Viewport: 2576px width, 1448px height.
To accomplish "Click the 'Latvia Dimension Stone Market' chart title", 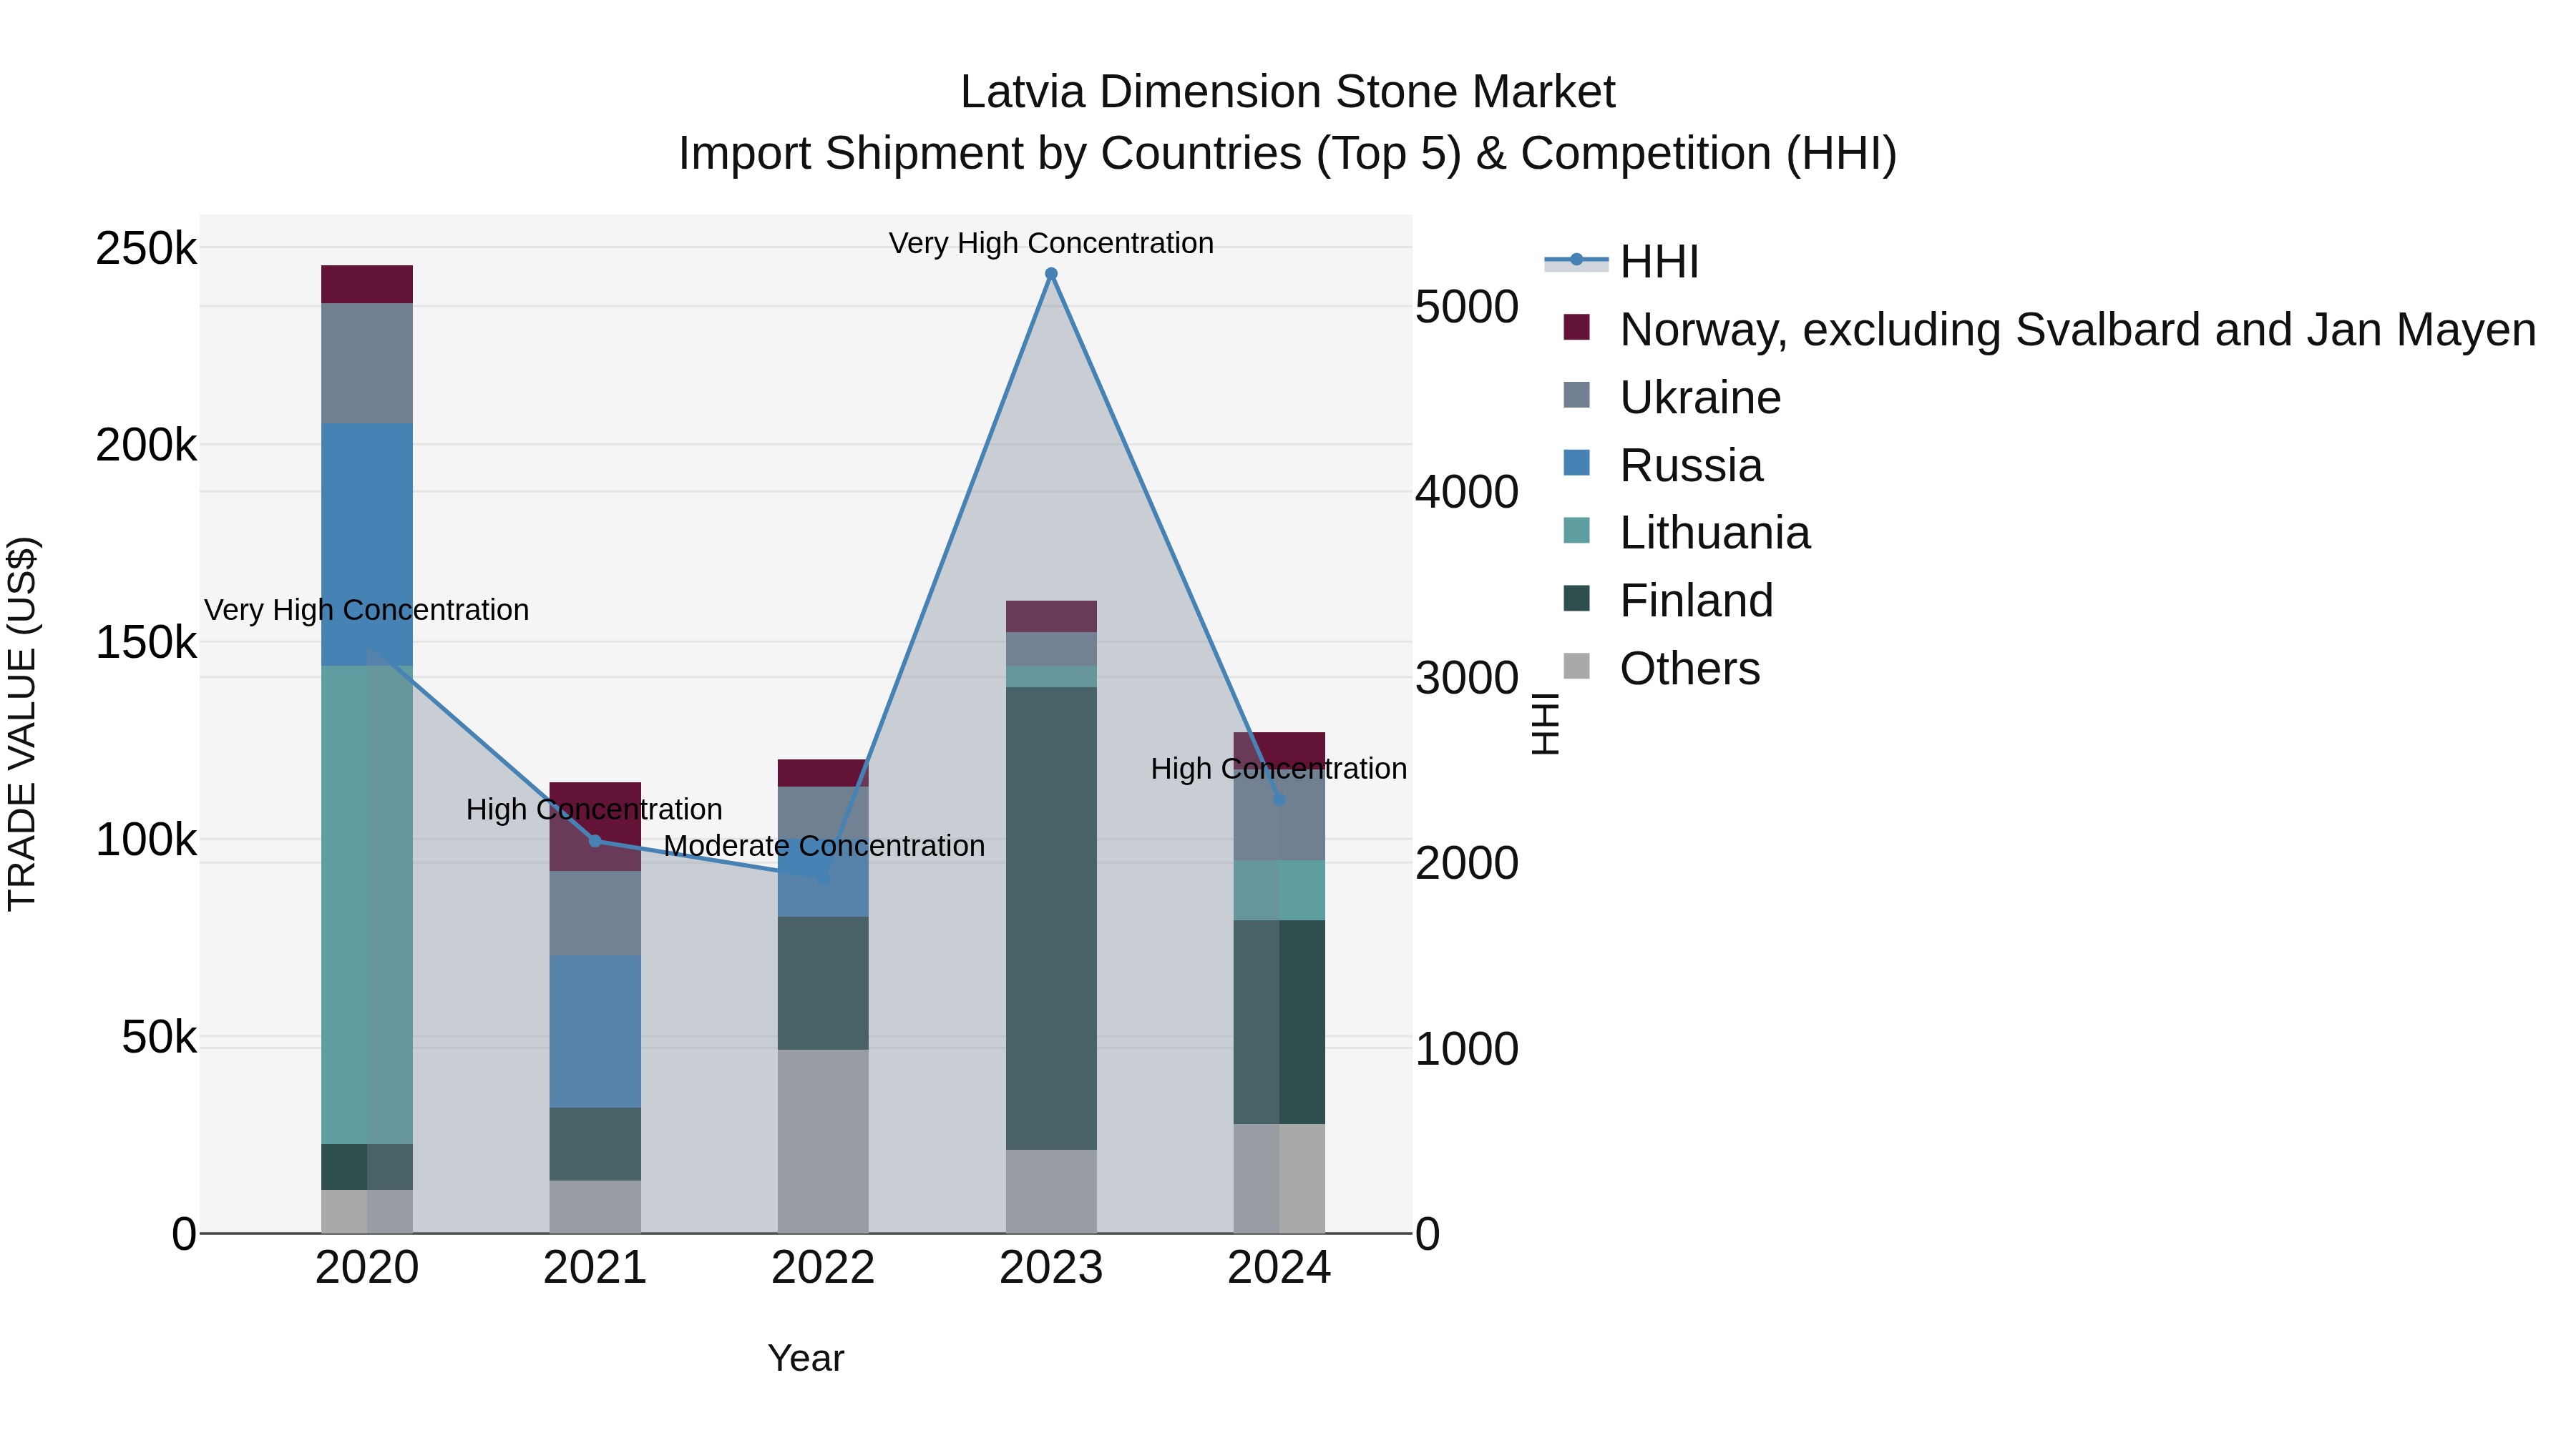I will [1288, 92].
